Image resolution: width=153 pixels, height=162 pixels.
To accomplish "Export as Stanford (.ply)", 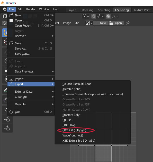I will point(93,115).
